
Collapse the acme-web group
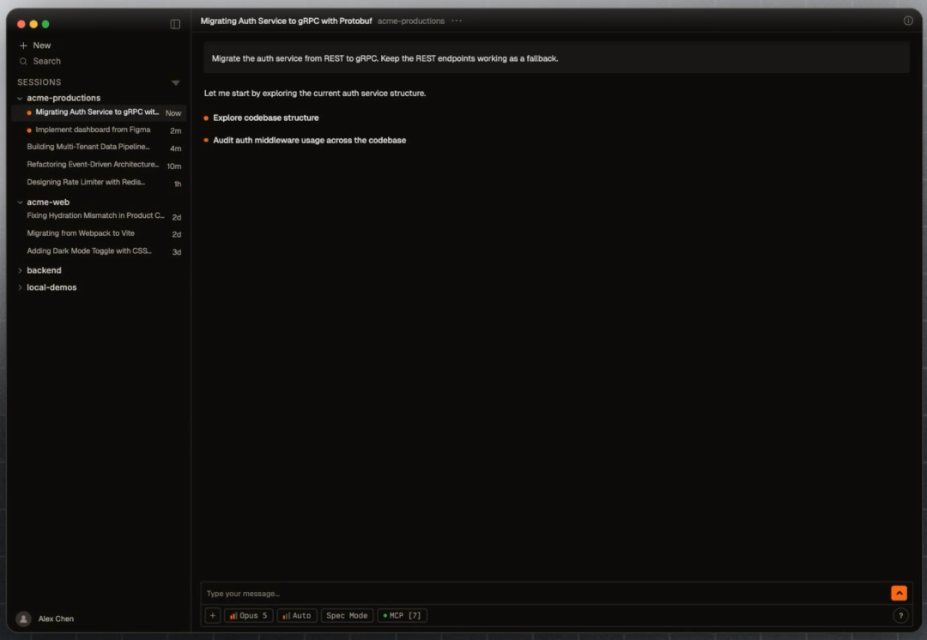[x=20, y=202]
